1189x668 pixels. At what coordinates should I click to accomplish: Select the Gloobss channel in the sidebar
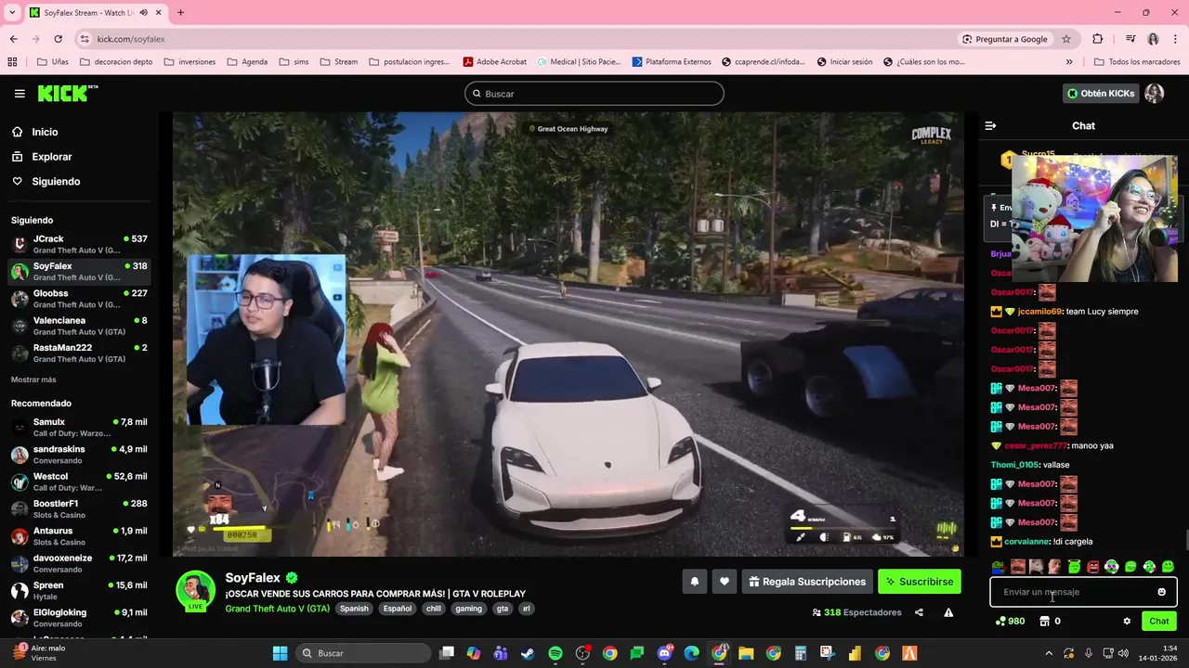[79, 299]
